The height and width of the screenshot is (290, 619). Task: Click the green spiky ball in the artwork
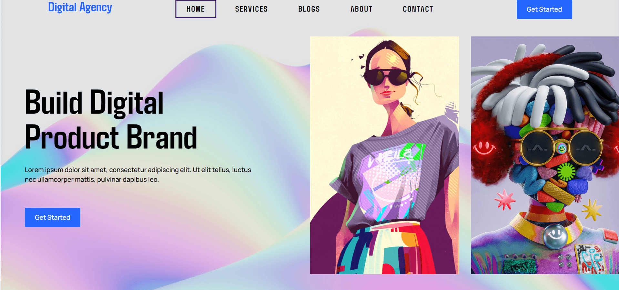pyautogui.click(x=566, y=172)
